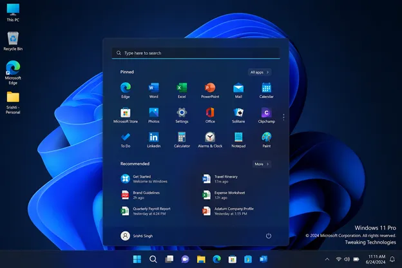Screen dimensions: 402x268
Task: Launch Word from pinned apps
Action: coord(153,91)
